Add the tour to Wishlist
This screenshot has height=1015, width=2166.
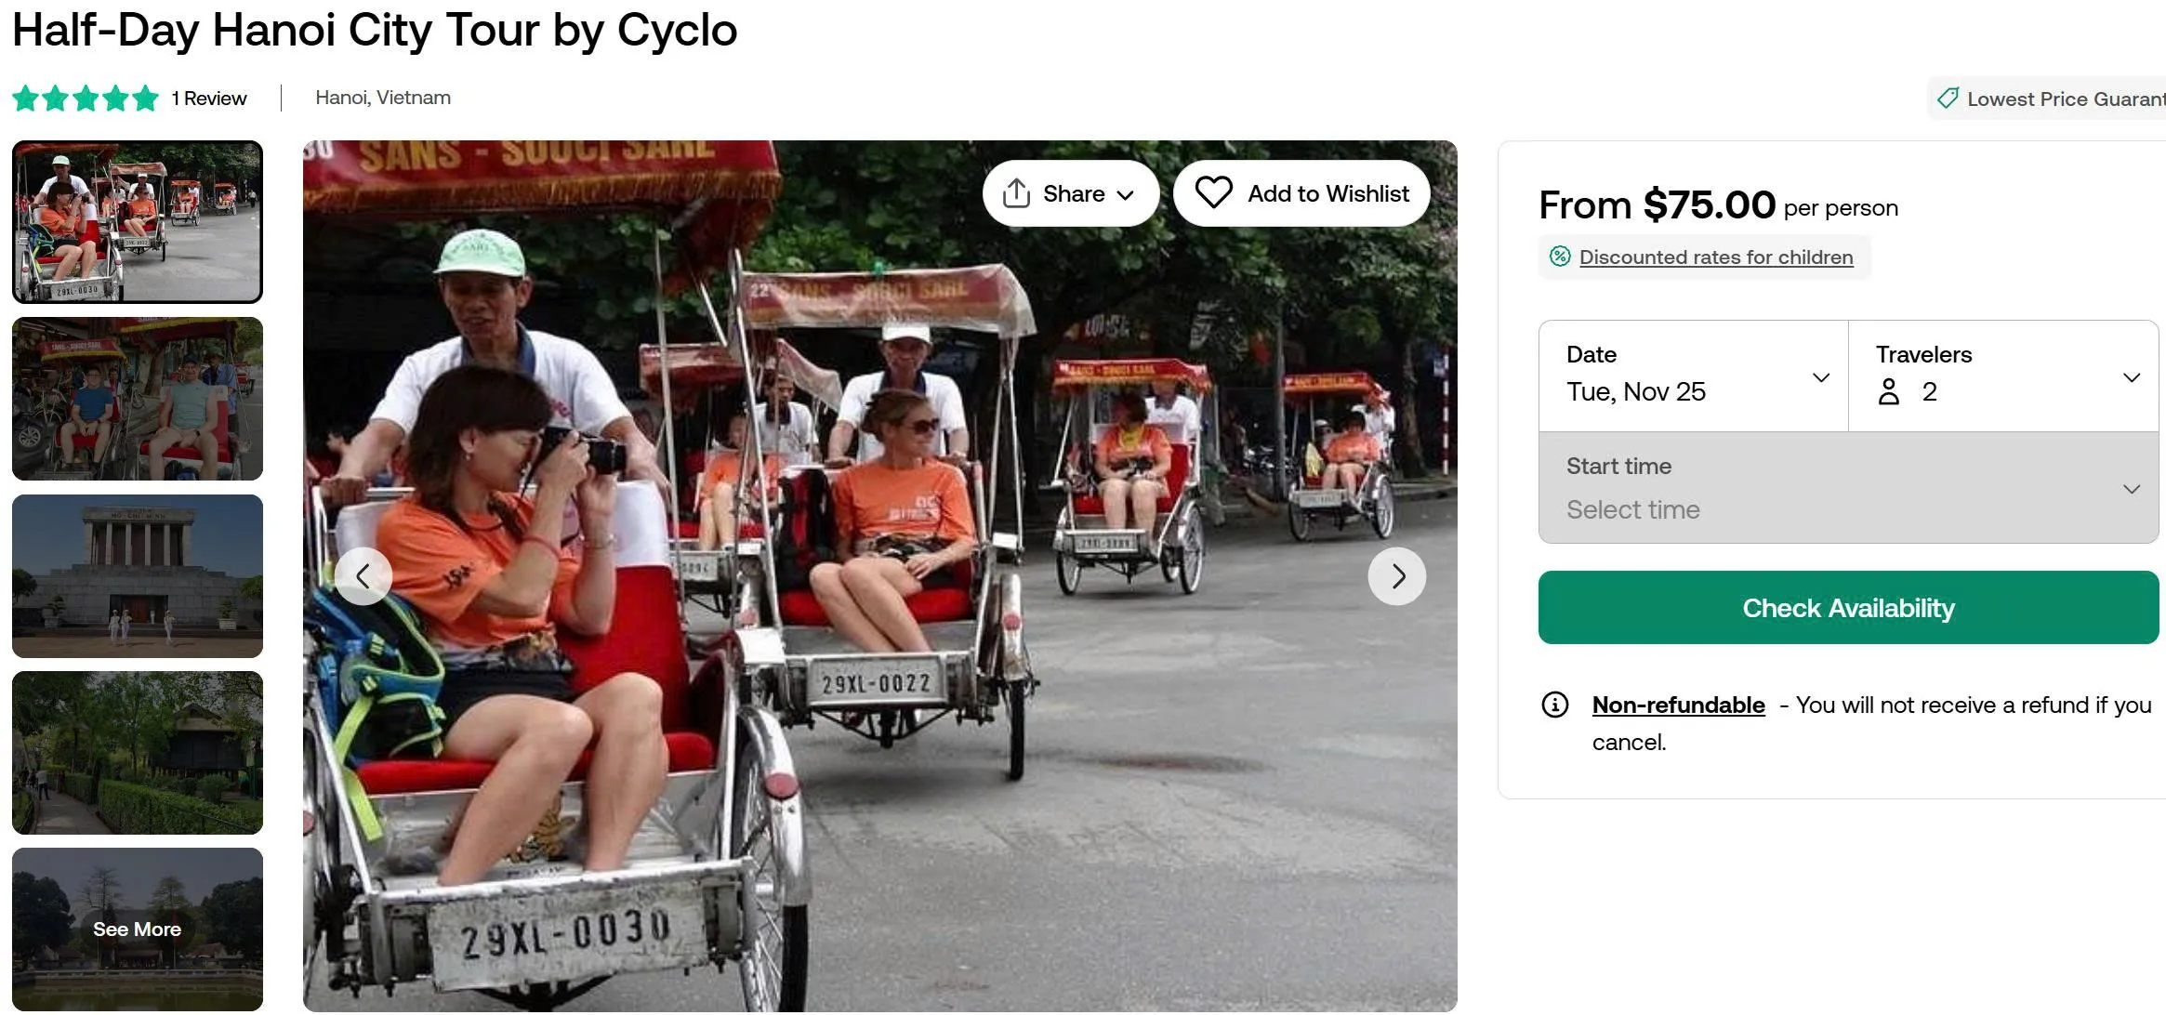point(1301,193)
